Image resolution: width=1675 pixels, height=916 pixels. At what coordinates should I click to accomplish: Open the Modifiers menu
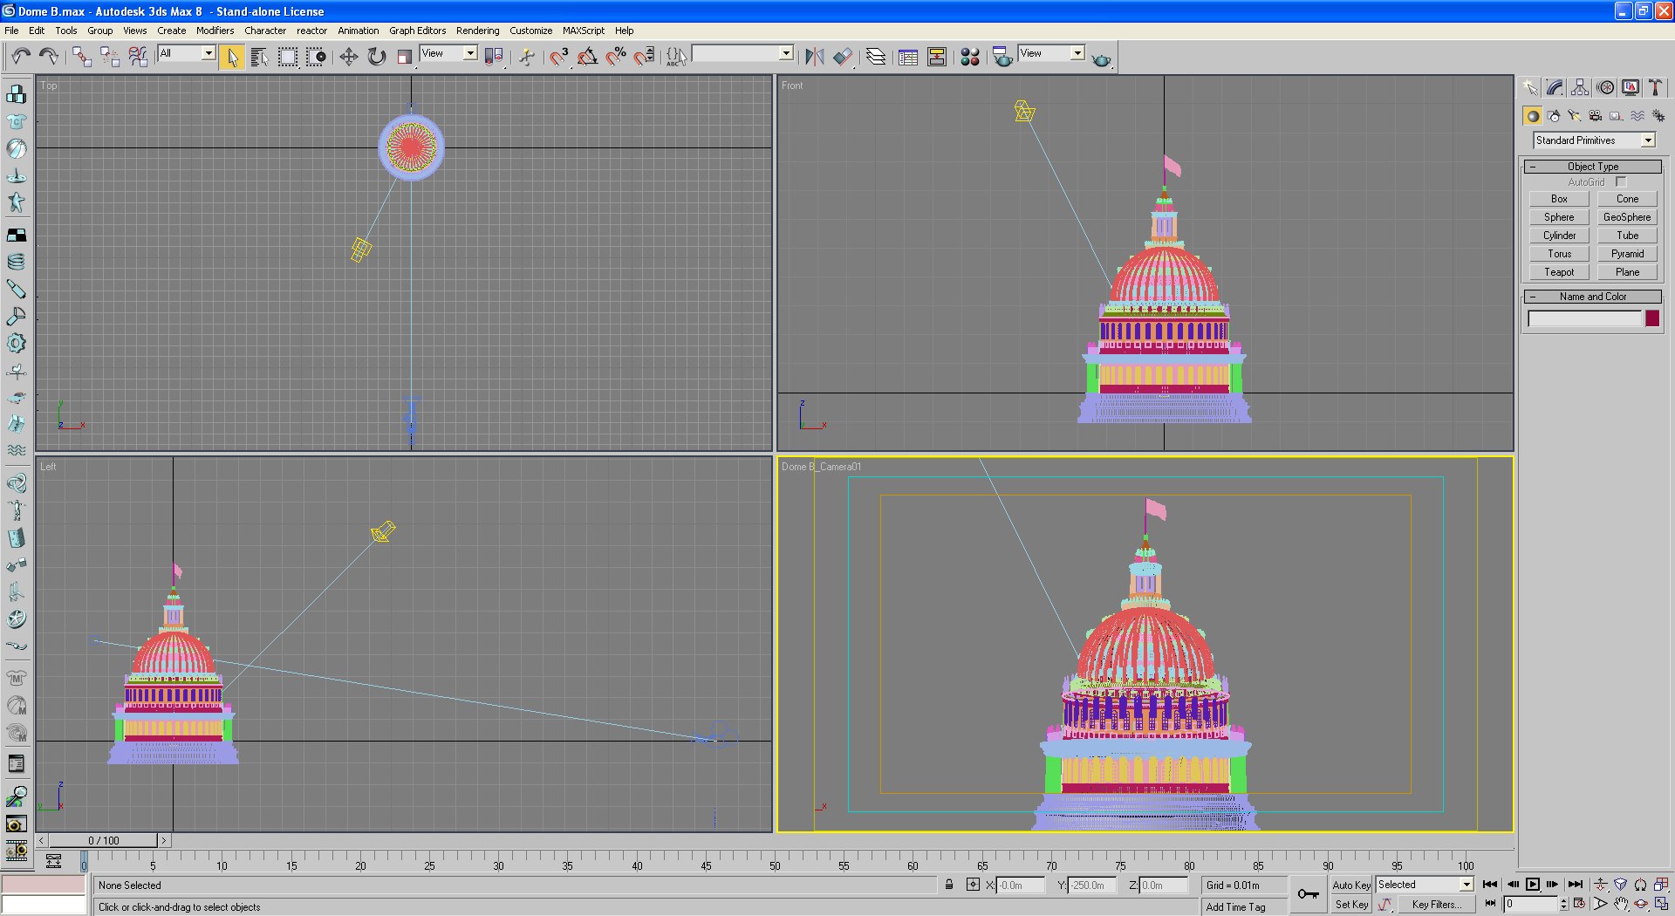click(x=215, y=31)
